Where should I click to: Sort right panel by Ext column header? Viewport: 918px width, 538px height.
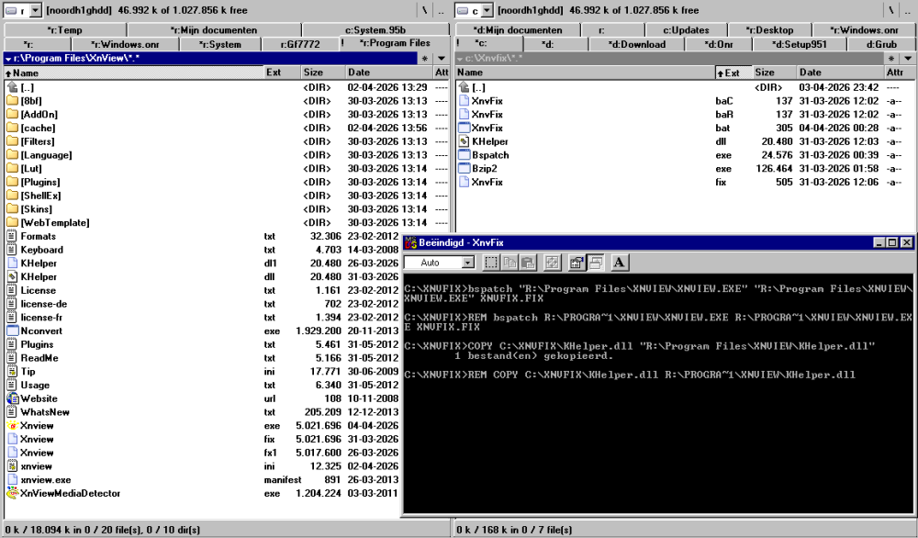pyautogui.click(x=733, y=73)
